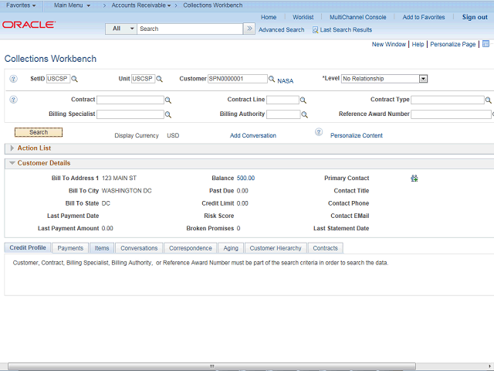Click the page layout icon after Personalize Page
Screen dimensions: 494x371
click(486, 44)
